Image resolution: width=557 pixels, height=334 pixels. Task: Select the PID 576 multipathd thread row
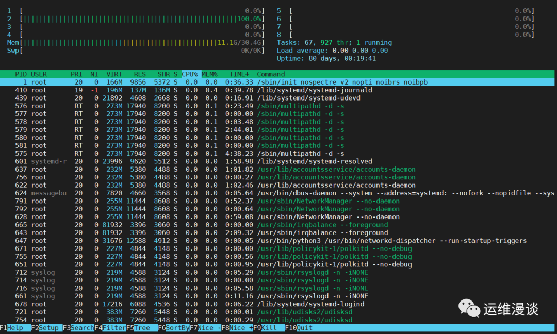[277, 106]
